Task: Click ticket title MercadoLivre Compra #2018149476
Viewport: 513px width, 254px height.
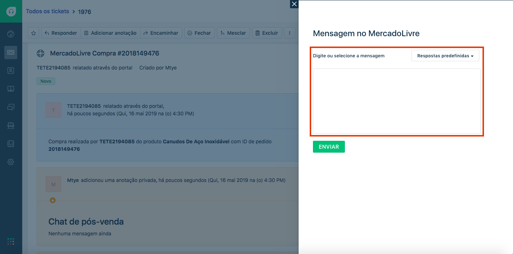Action: point(105,53)
